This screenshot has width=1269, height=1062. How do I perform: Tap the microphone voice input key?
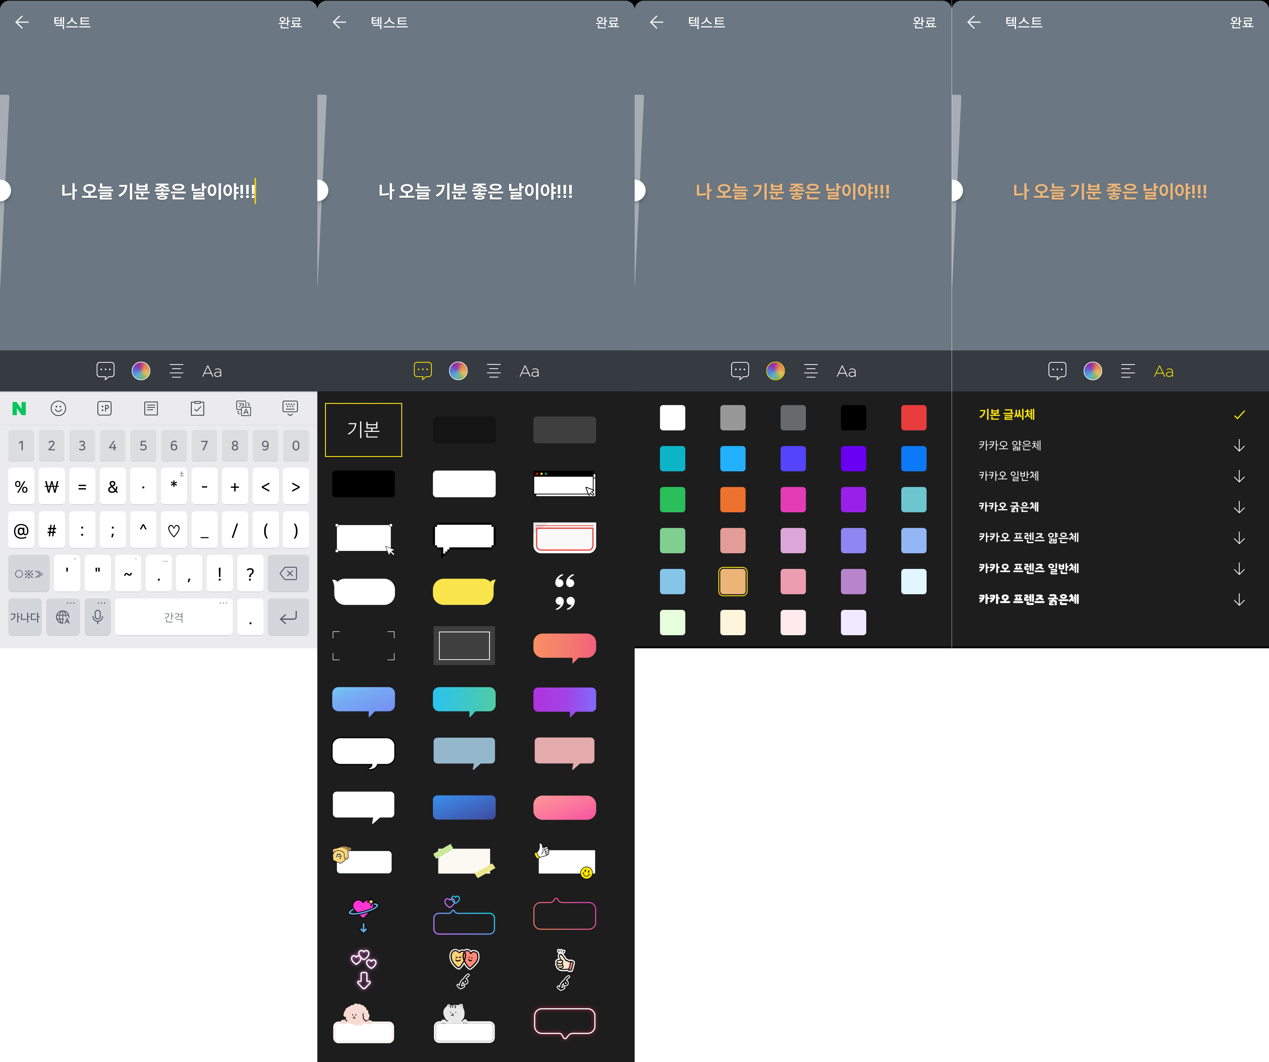[97, 617]
